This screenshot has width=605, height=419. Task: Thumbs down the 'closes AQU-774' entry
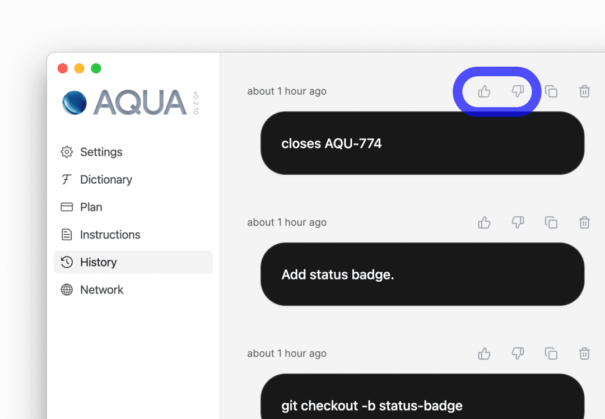click(x=518, y=91)
